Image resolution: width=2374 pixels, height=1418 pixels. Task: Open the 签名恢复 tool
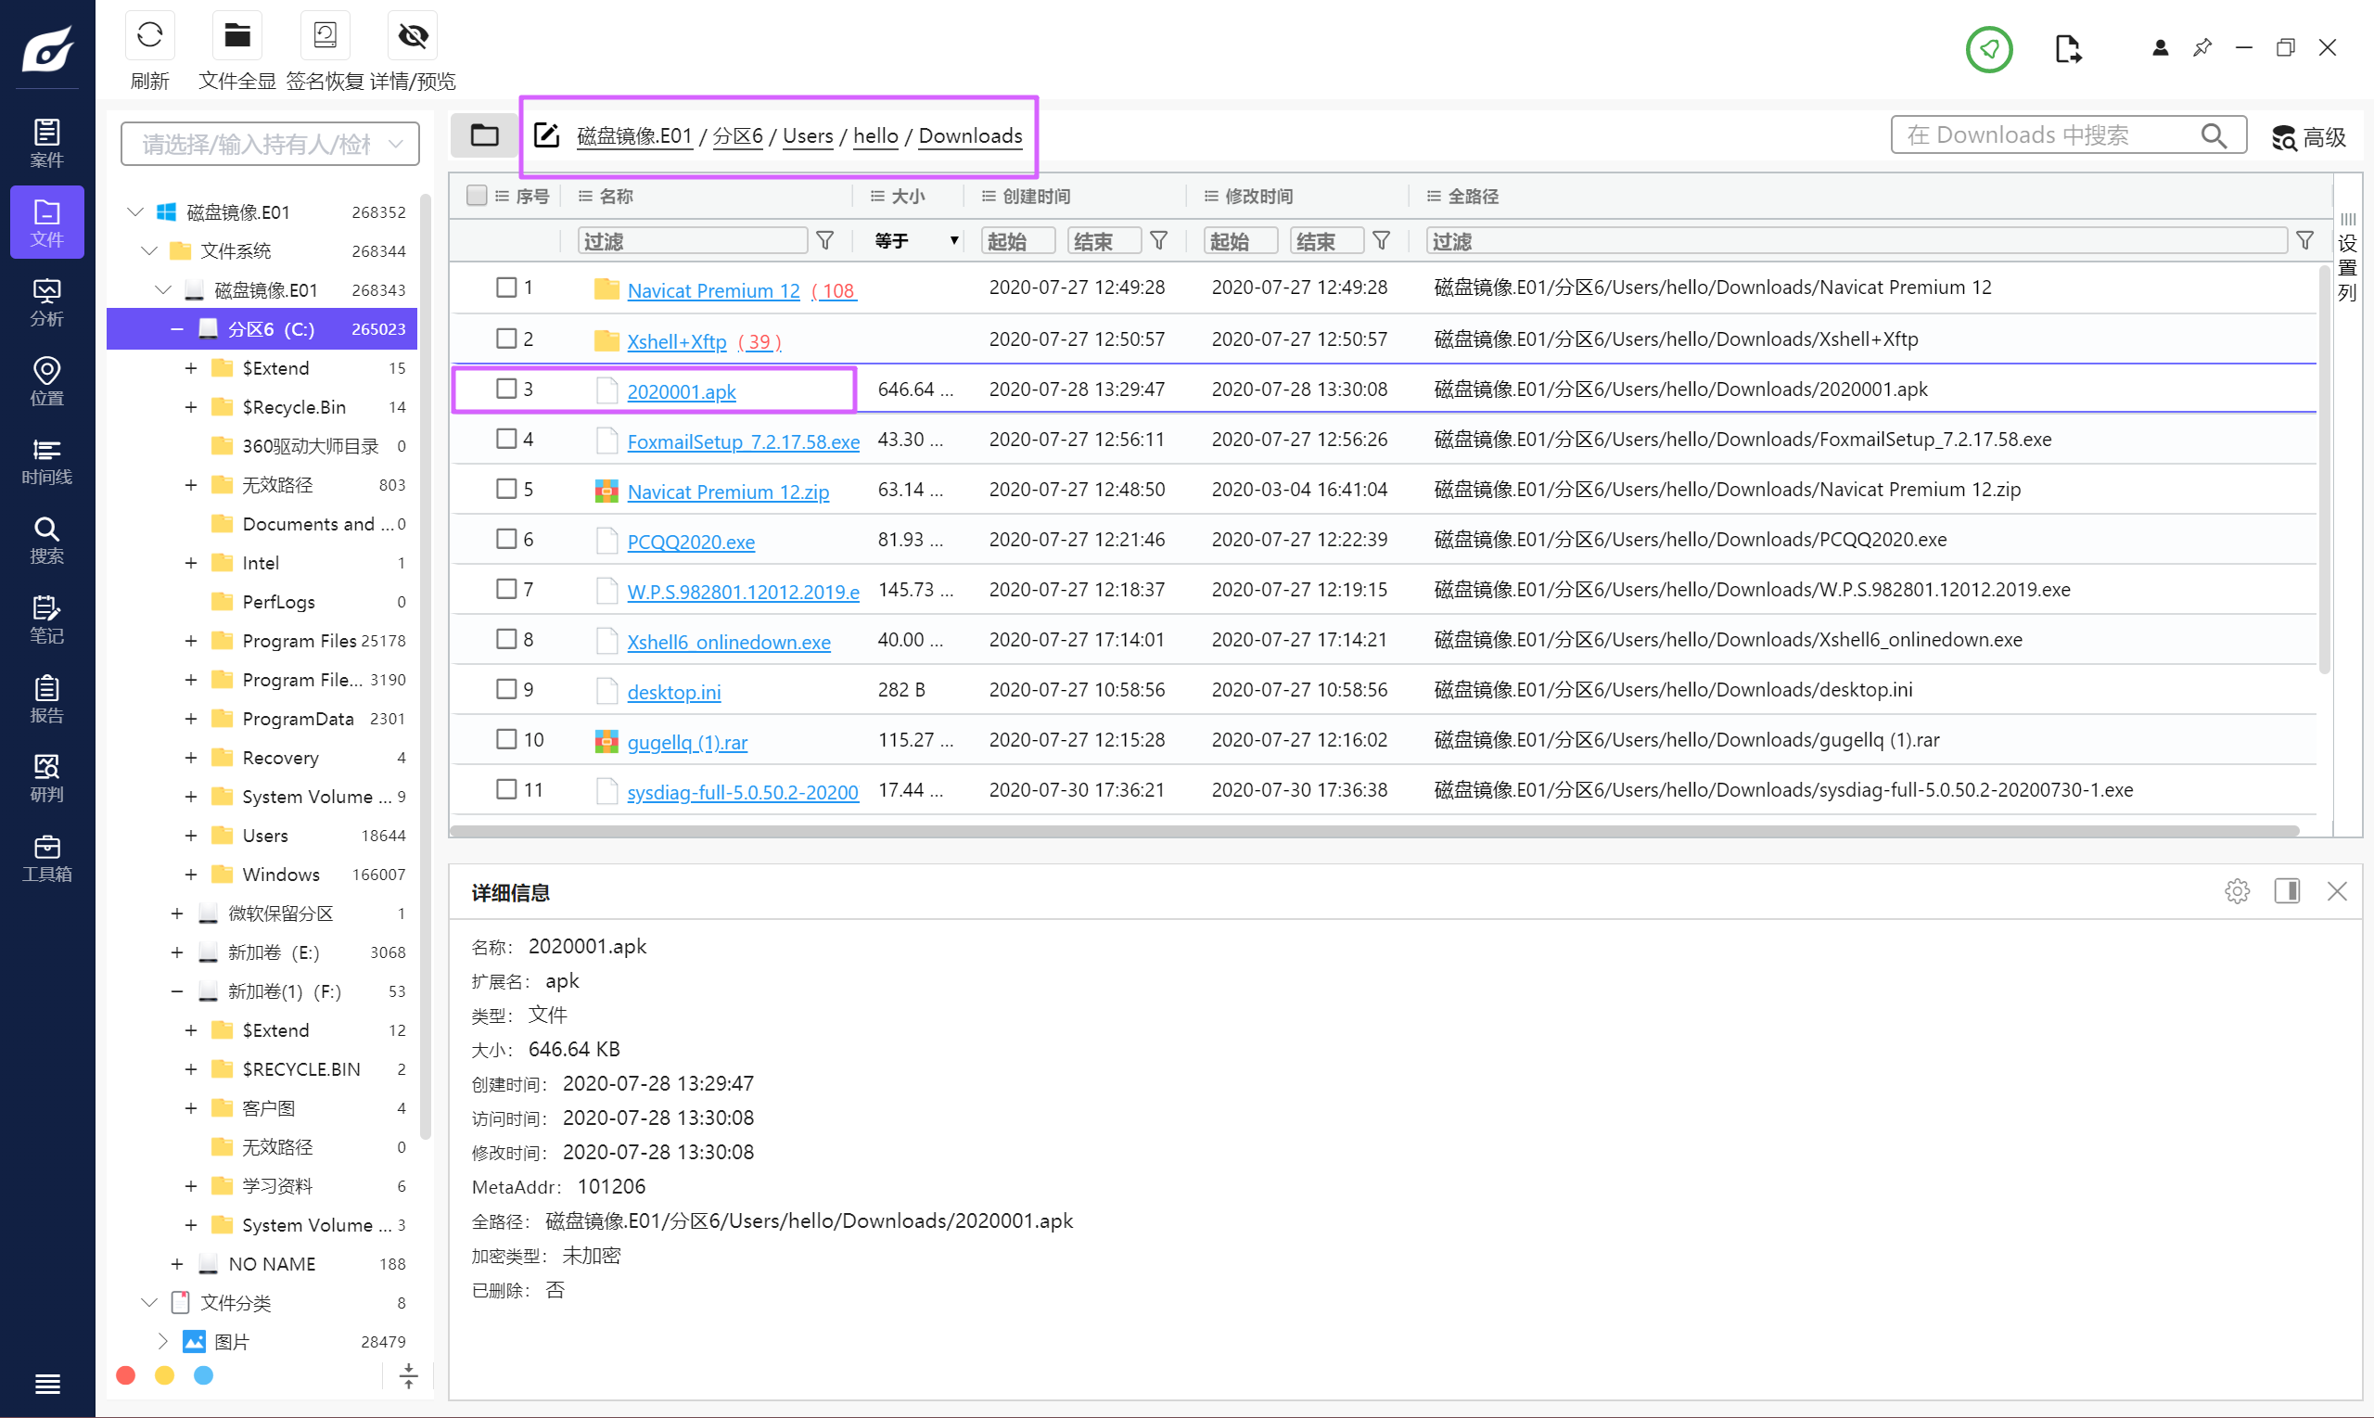coord(325,36)
